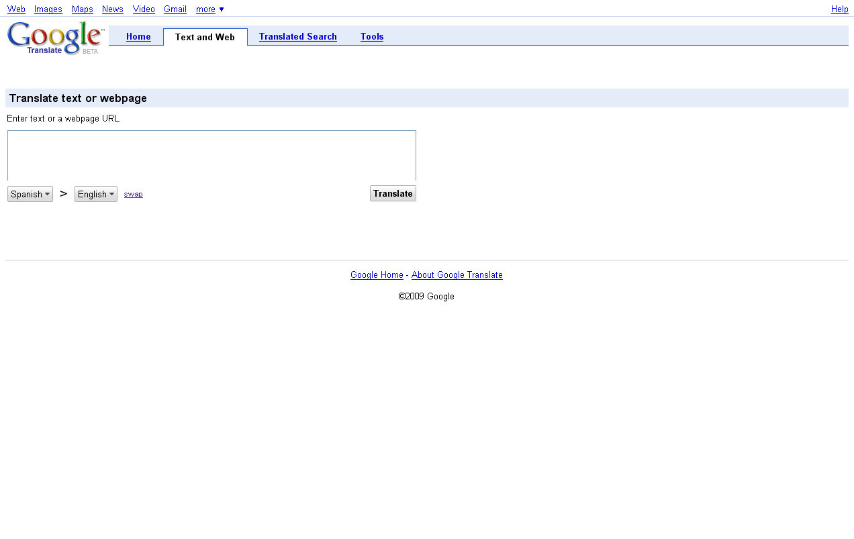This screenshot has height=539, width=854.
Task: Select the Text and Web tab
Action: 205,37
